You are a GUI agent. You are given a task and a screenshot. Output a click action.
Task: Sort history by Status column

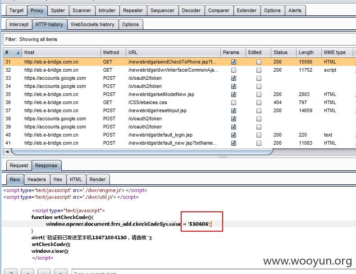click(x=283, y=52)
